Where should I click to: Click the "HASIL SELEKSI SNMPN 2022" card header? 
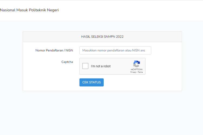[x=102, y=37]
